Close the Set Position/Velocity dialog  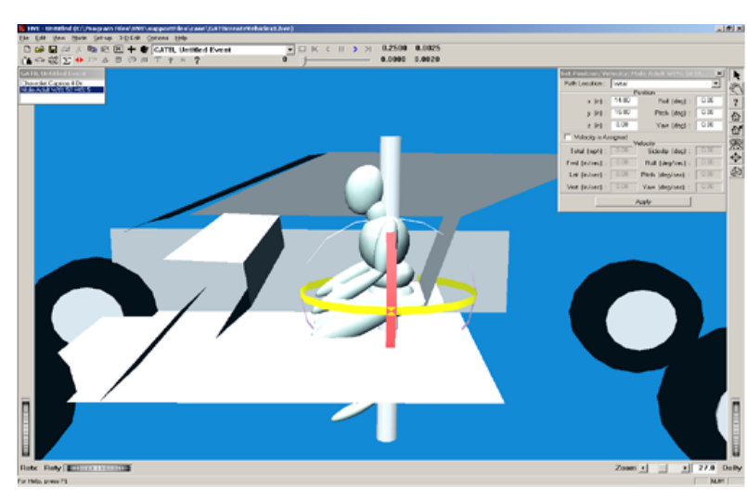pos(719,73)
